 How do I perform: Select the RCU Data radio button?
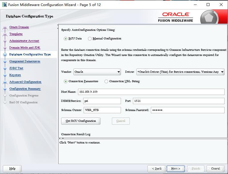click(x=65, y=39)
